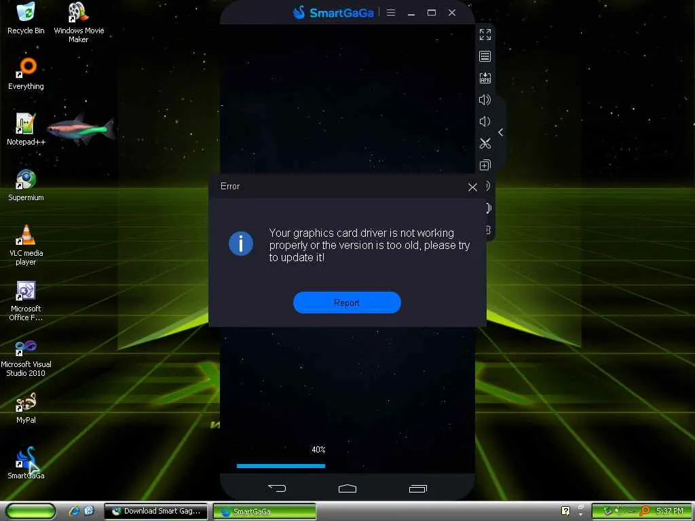The height and width of the screenshot is (521, 695).
Task: Toggle SmartGaGa fullscreen mode icon
Action: (x=485, y=34)
